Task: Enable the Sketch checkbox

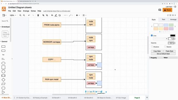Action: coord(165,47)
